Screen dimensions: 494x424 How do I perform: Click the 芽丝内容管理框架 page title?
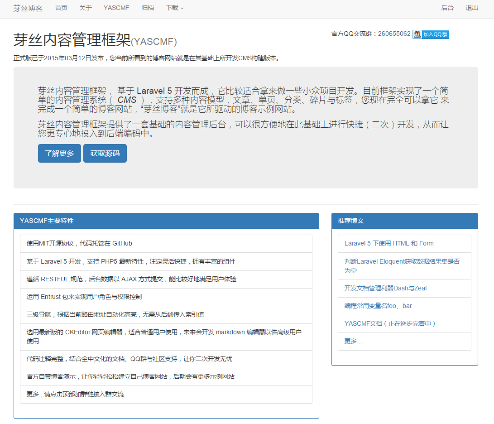pyautogui.click(x=95, y=40)
